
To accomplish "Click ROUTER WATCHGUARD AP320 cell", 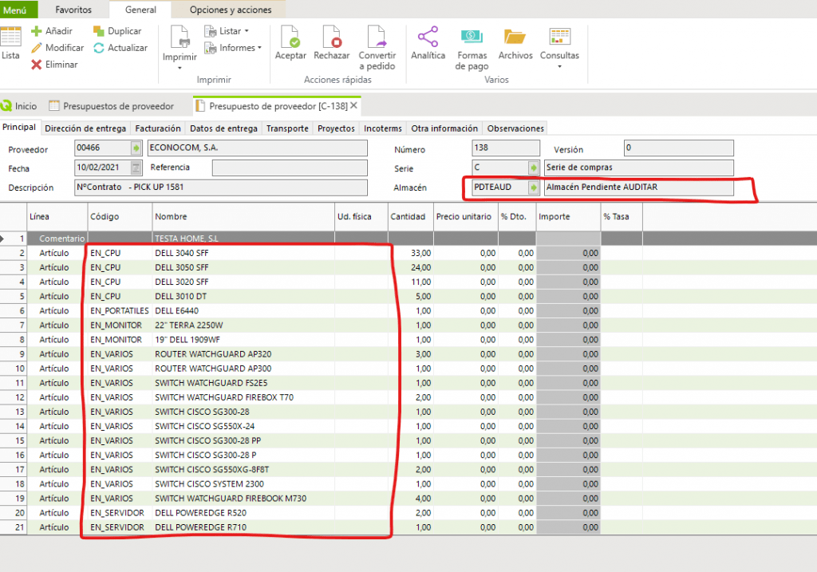I will [x=243, y=354].
